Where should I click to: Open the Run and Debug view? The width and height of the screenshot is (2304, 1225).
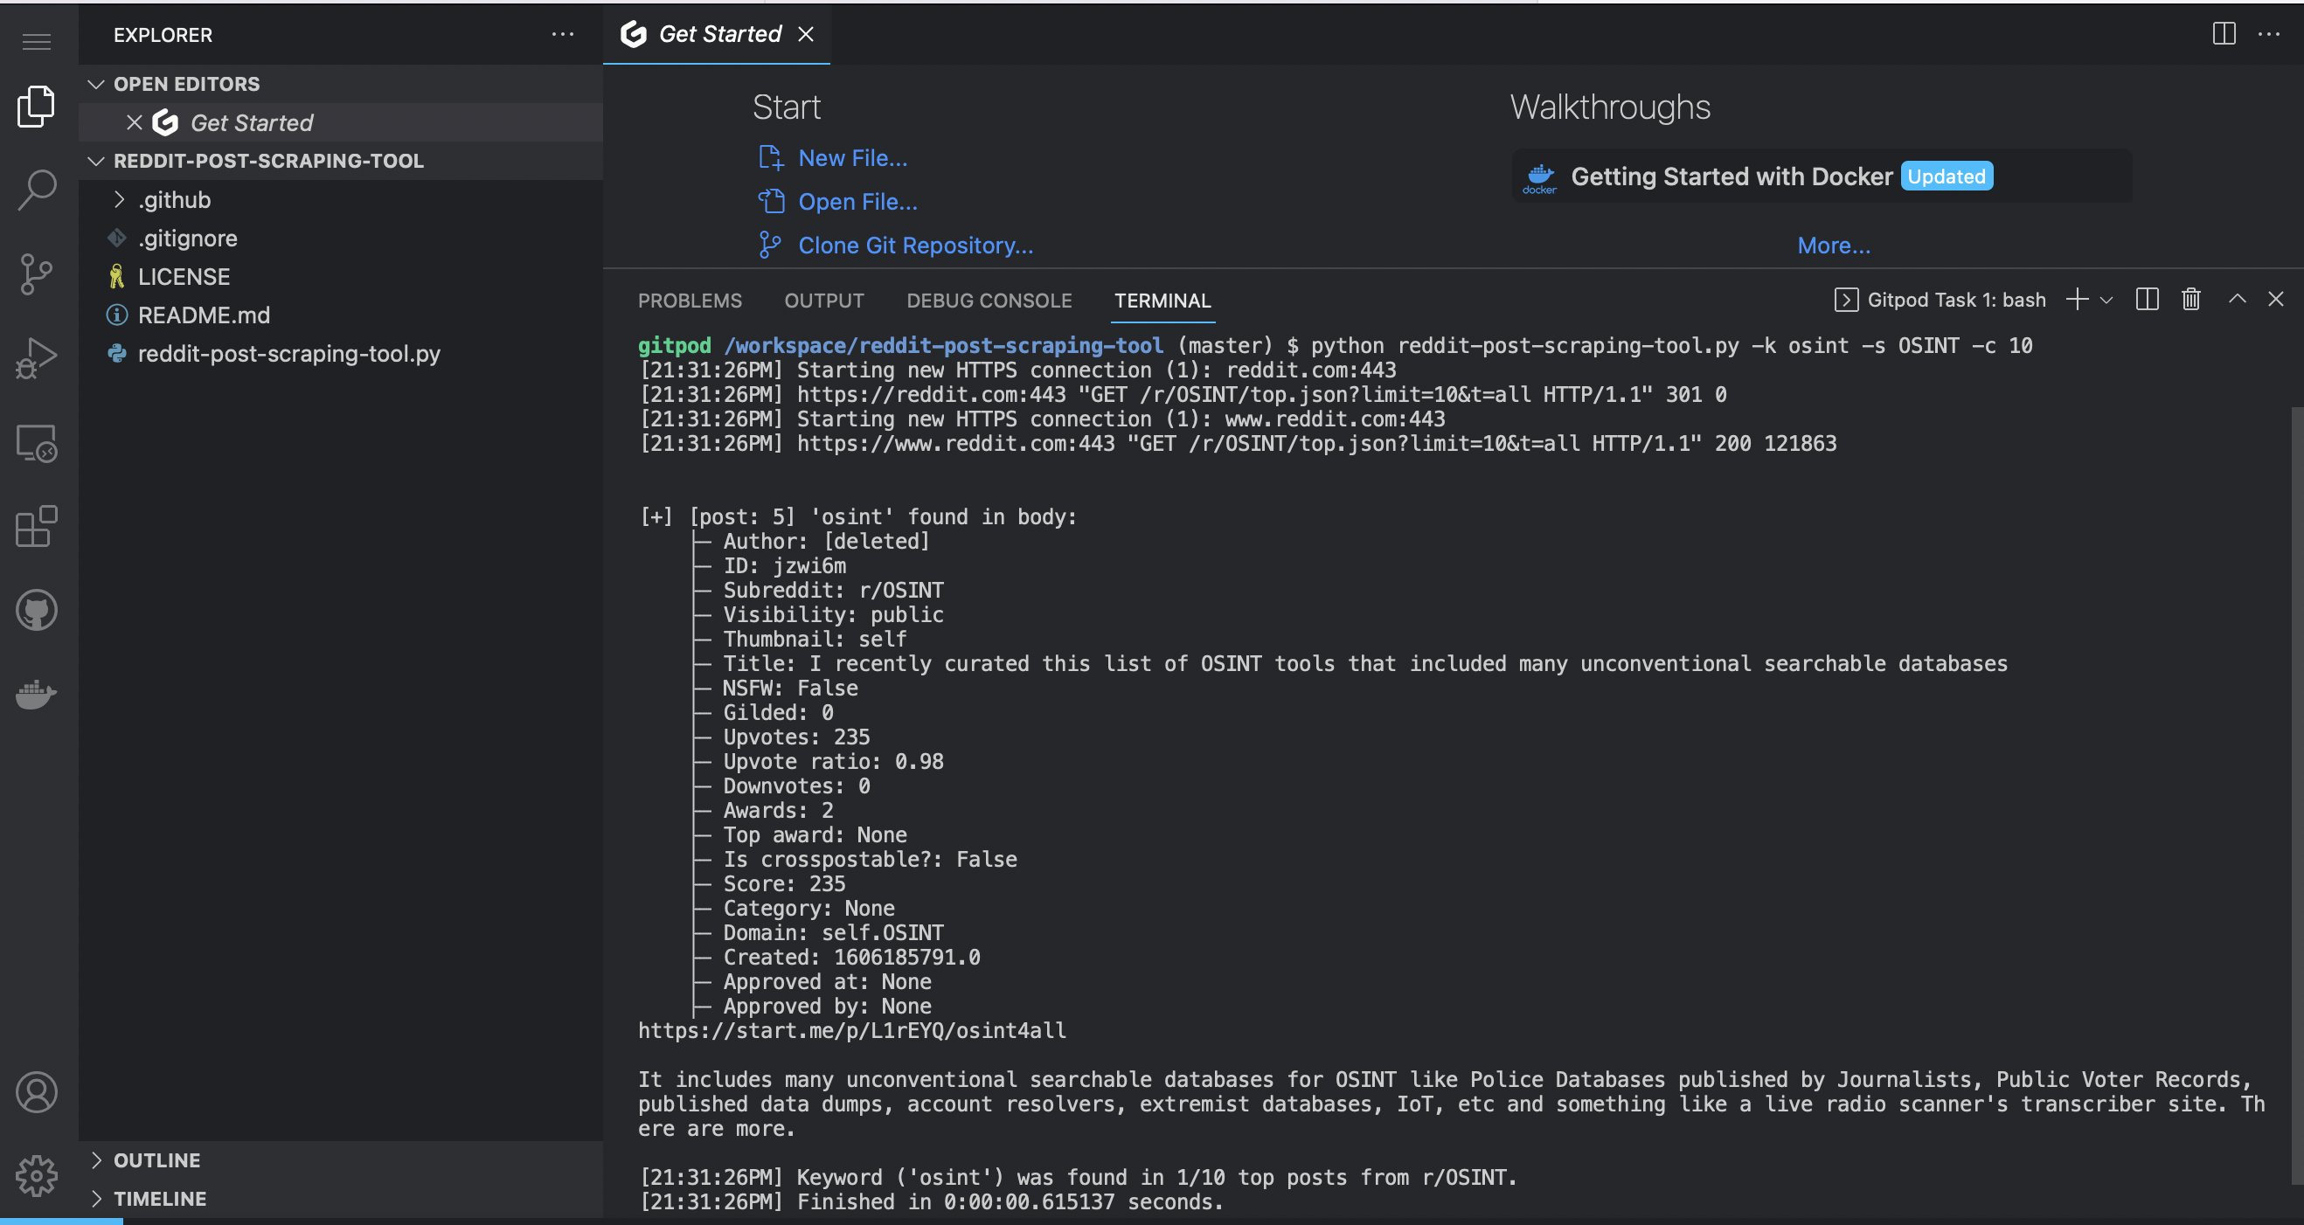[37, 358]
